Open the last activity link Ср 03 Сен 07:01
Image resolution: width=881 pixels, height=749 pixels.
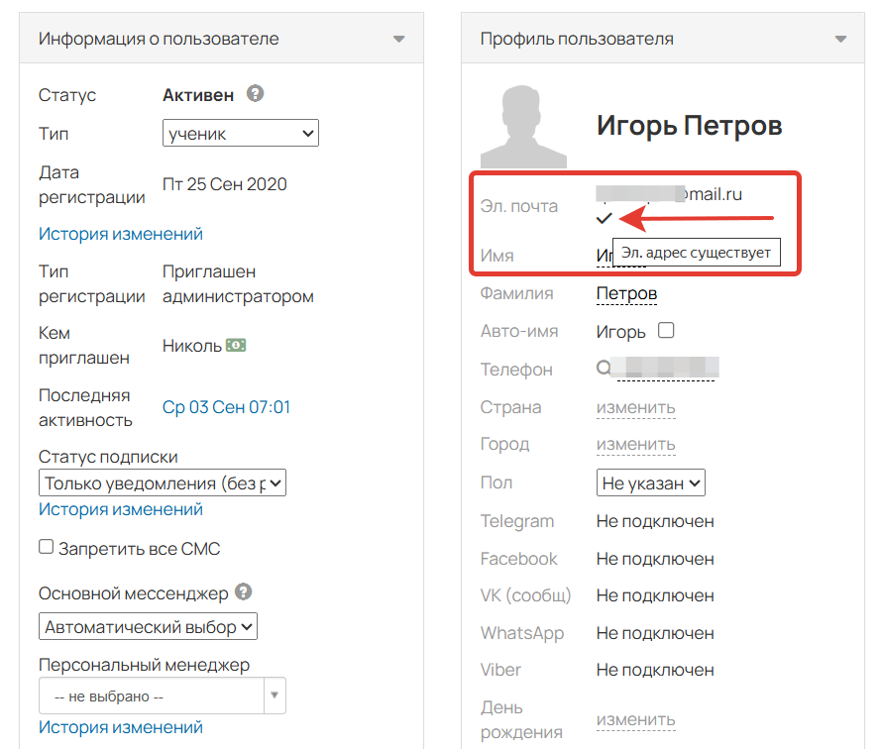(x=226, y=407)
